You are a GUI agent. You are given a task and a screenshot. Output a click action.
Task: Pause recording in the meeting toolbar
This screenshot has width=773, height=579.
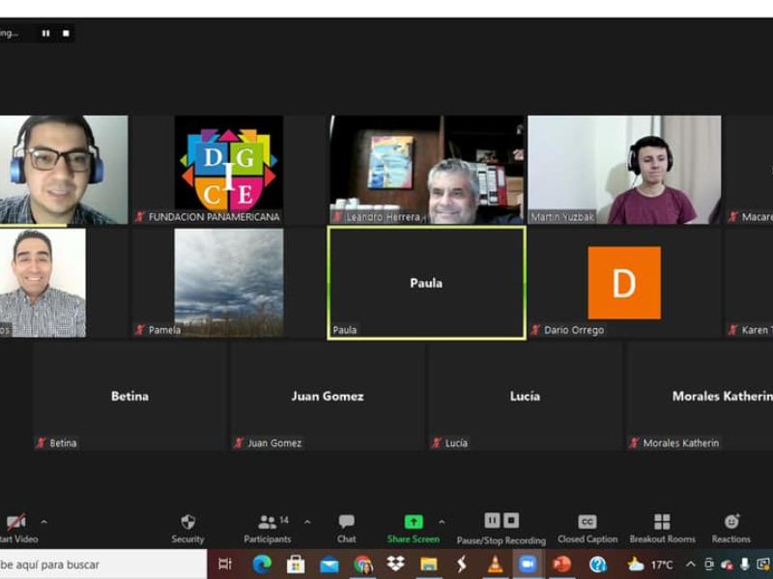pos(492,520)
